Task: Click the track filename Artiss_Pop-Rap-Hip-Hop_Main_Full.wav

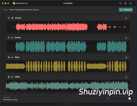Action: (x=24, y=10)
